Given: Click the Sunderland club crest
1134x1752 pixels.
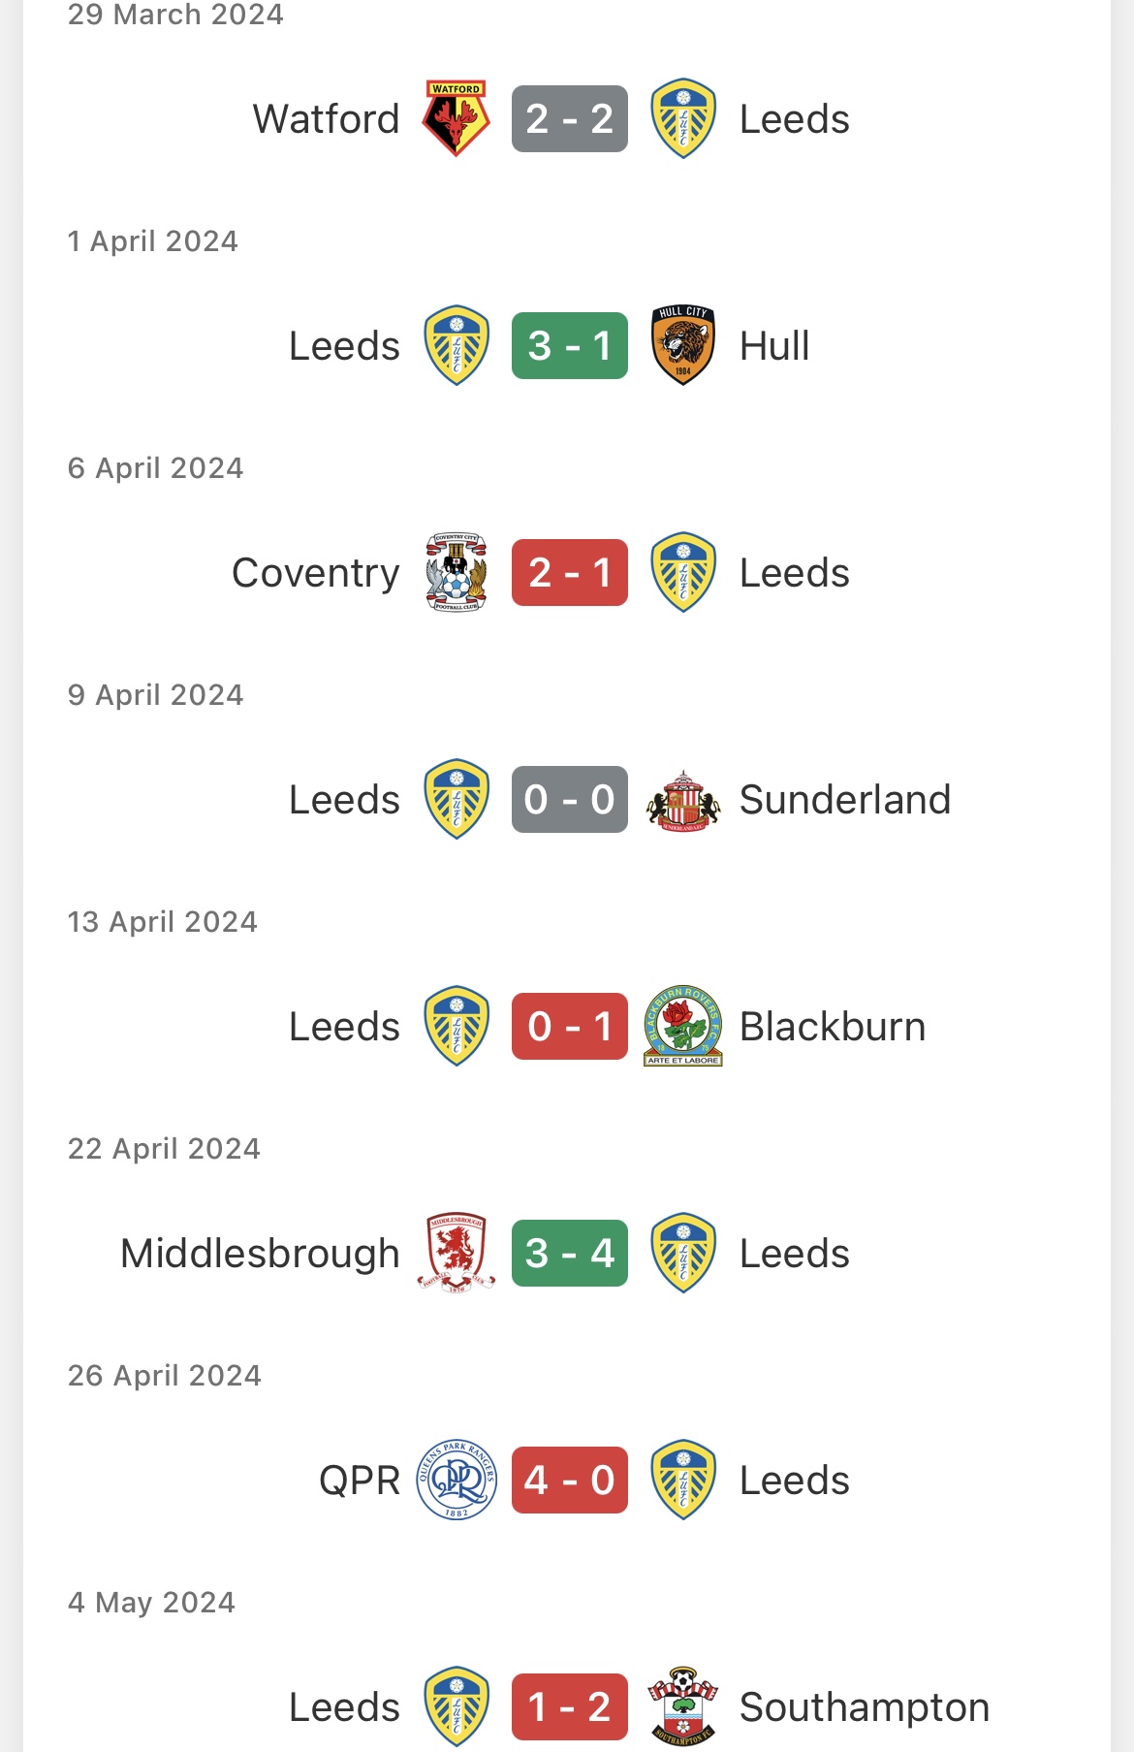Looking at the screenshot, I should pos(683,800).
